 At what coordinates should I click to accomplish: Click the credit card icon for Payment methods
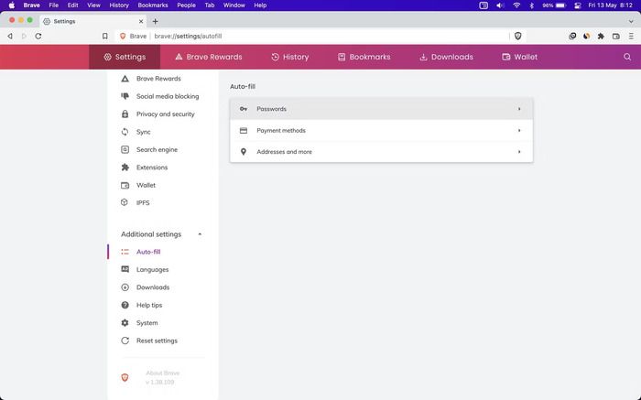[x=244, y=130]
